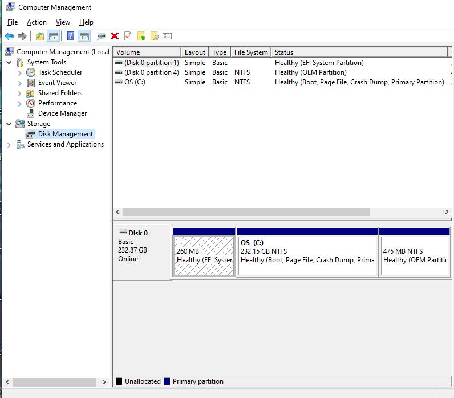
Task: Expand the Performance node
Action: pyautogui.click(x=20, y=104)
